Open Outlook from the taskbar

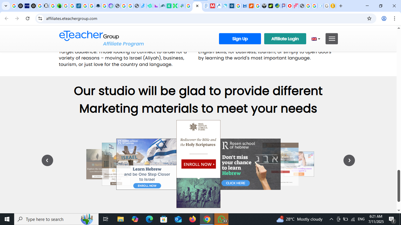[x=178, y=219]
